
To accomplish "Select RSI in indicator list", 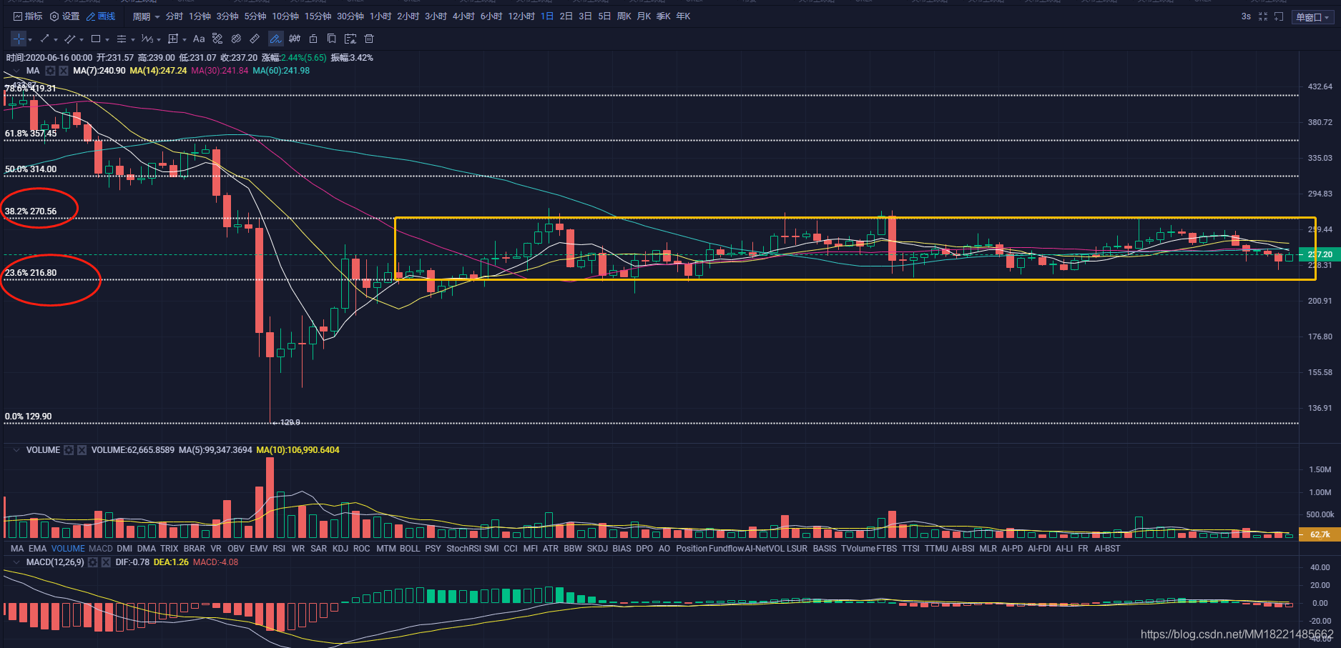I will (279, 549).
